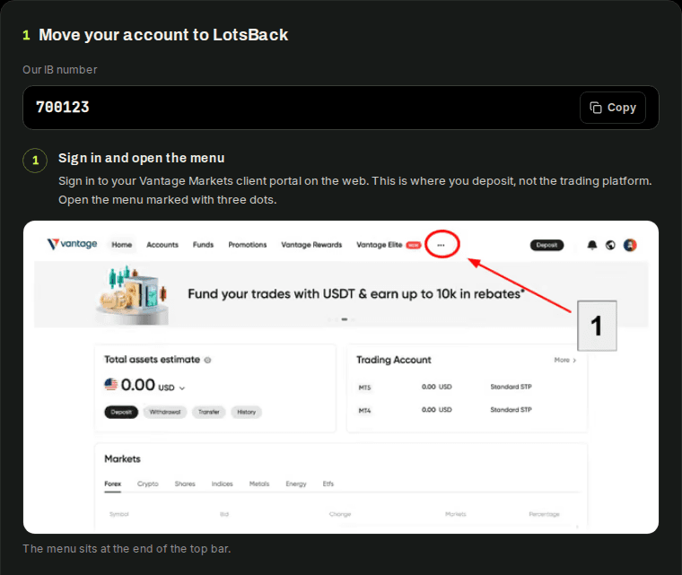The width and height of the screenshot is (682, 575).
Task: Click the More chevron link in Trading Account
Action: (565, 360)
